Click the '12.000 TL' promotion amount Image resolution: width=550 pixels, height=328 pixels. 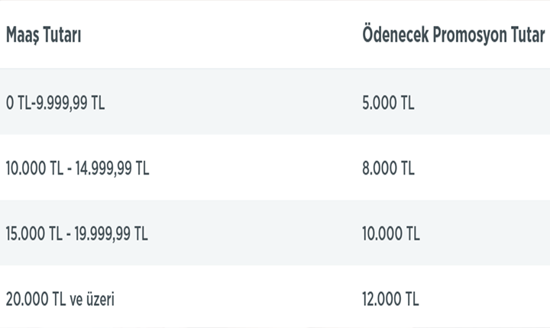pyautogui.click(x=392, y=299)
